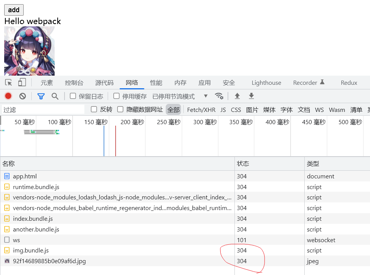Filter requests by Fetch/XHR
This screenshot has width=370, height=275.
coord(201,110)
